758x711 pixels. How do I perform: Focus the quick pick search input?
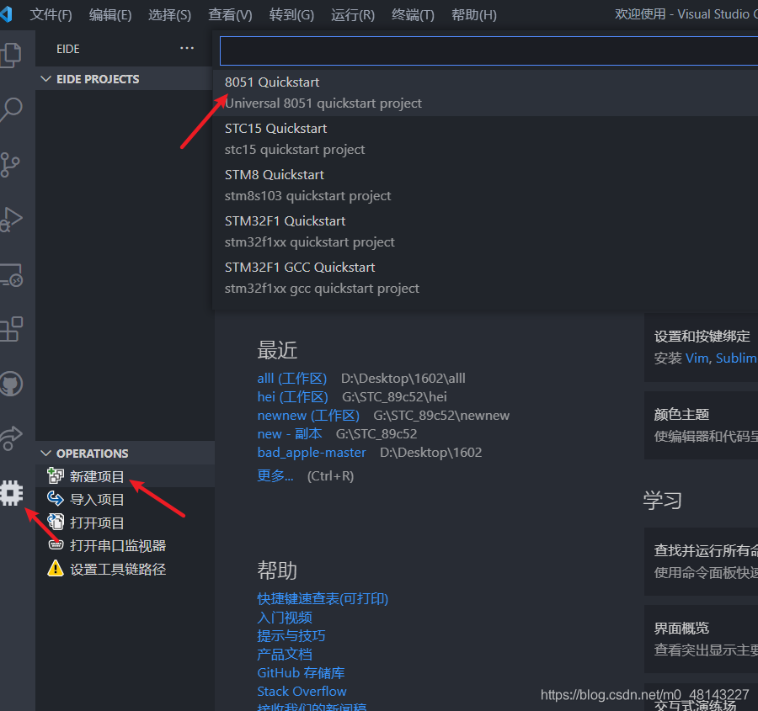488,50
